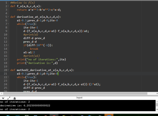
Task: Click print "derivative is:" code line
Action: click(37, 63)
